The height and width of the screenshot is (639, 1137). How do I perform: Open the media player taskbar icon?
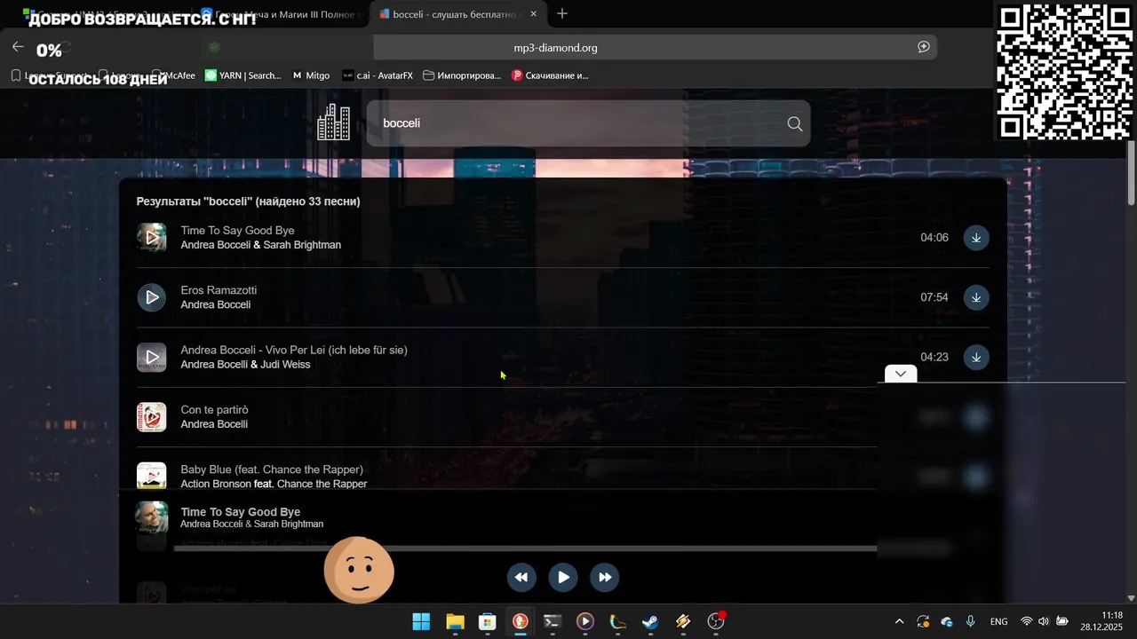click(x=584, y=621)
